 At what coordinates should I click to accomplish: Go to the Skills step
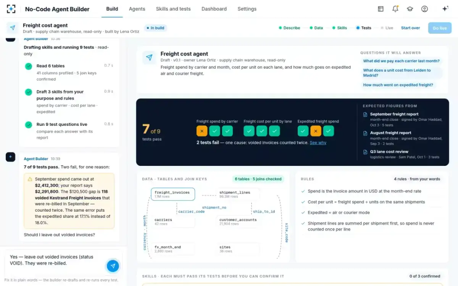tap(340, 28)
